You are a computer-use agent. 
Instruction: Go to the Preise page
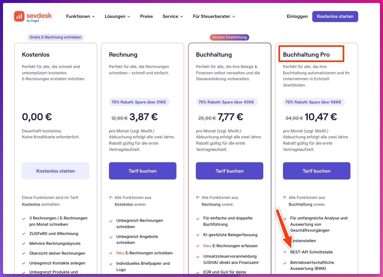[x=146, y=16]
